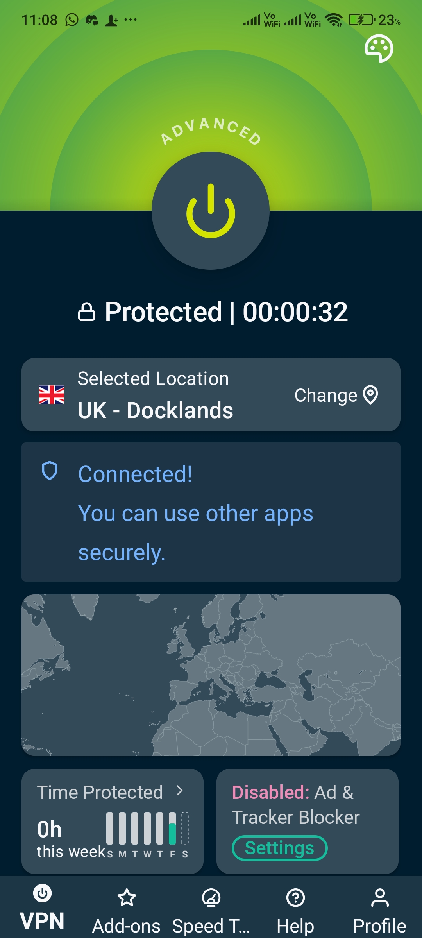This screenshot has width=422, height=938.
Task: Tap the location pin icon
Action: (x=370, y=395)
